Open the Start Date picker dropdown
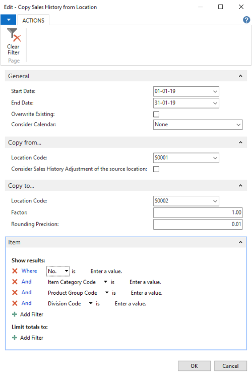This screenshot has width=252, height=376. click(x=215, y=91)
